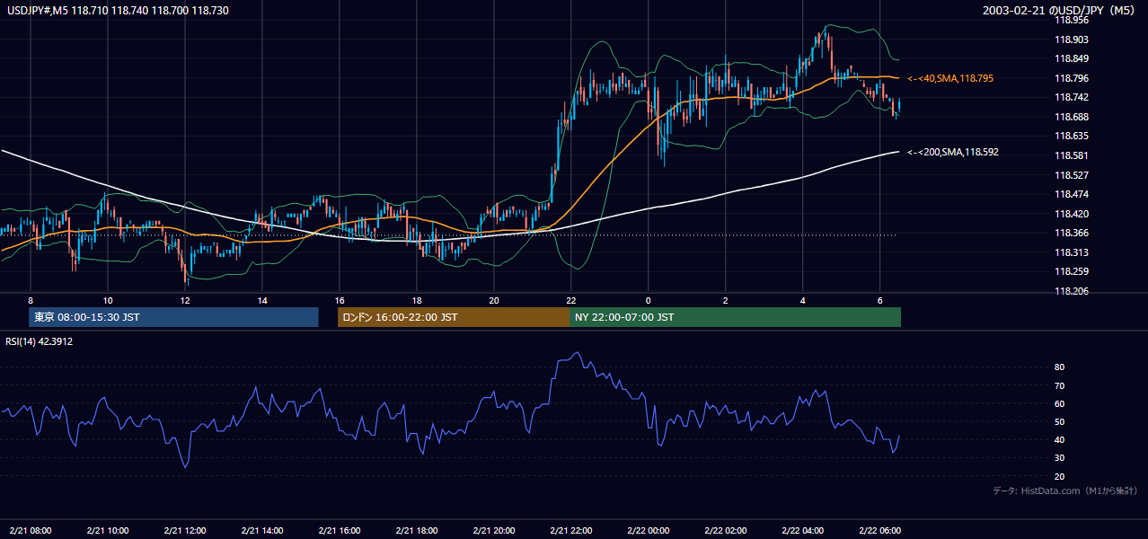
Task: Click RSI scale value 80
Action: (x=1060, y=367)
